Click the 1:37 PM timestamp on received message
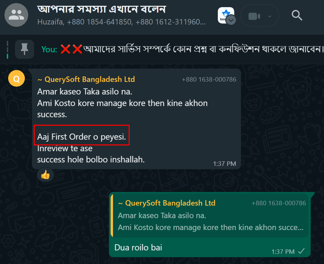 pyautogui.click(x=224, y=163)
